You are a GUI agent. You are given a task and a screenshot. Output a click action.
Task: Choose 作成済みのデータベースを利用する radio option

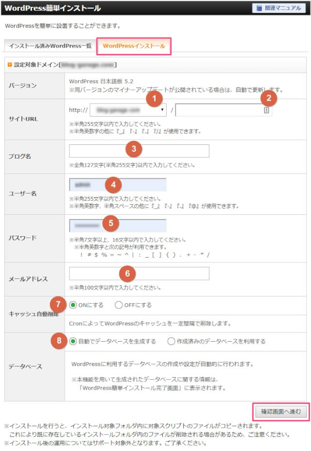pos(171,341)
